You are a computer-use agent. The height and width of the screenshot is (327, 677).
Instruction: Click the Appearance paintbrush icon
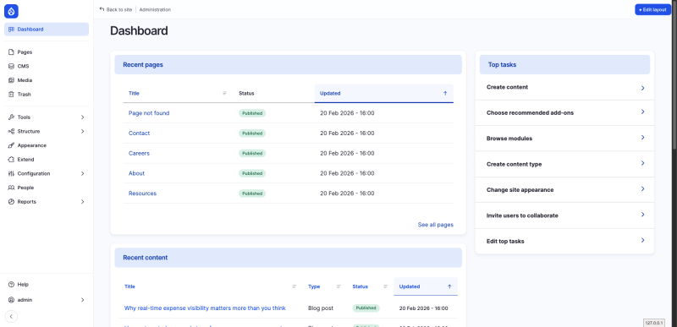(11, 145)
